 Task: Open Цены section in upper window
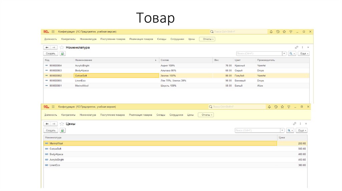191,39
